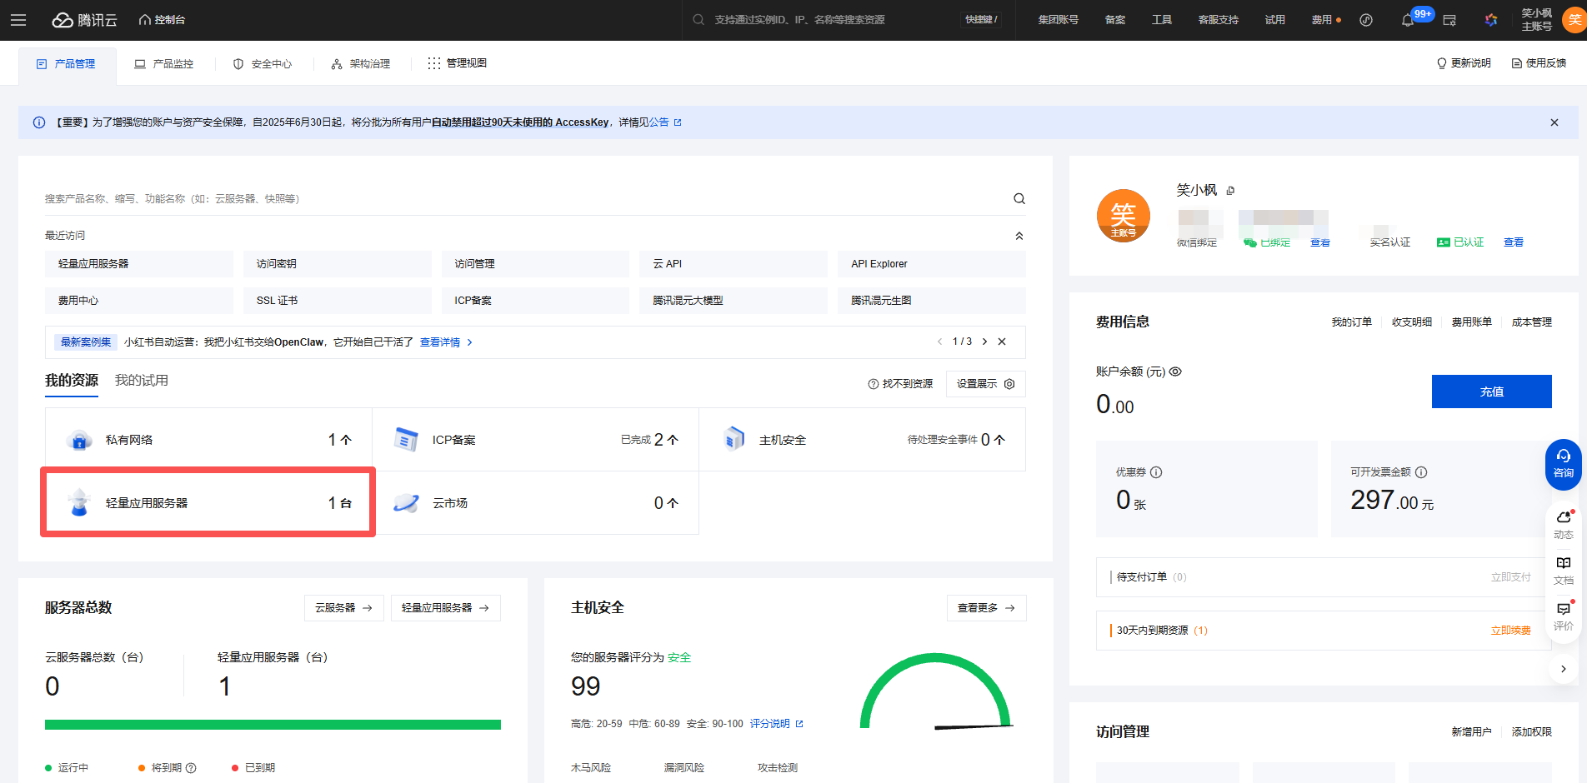Viewport: 1587px width, 783px height.
Task: Open the 轻量应用服务器 resource card showing 1 台
Action: [208, 503]
